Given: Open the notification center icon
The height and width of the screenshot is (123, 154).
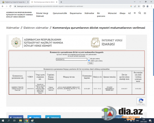Looking at the screenshot, I should coord(150,121).
